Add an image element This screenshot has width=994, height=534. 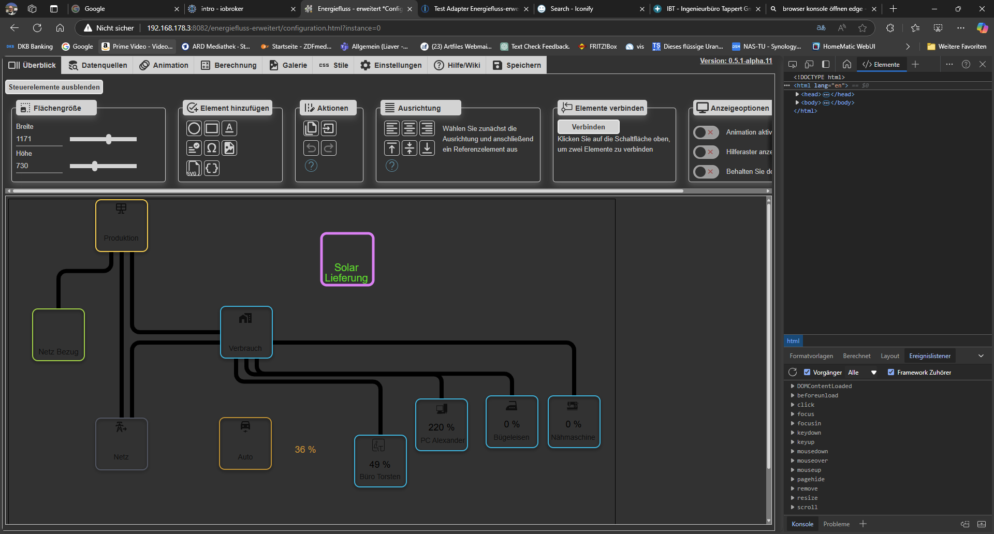[229, 148]
